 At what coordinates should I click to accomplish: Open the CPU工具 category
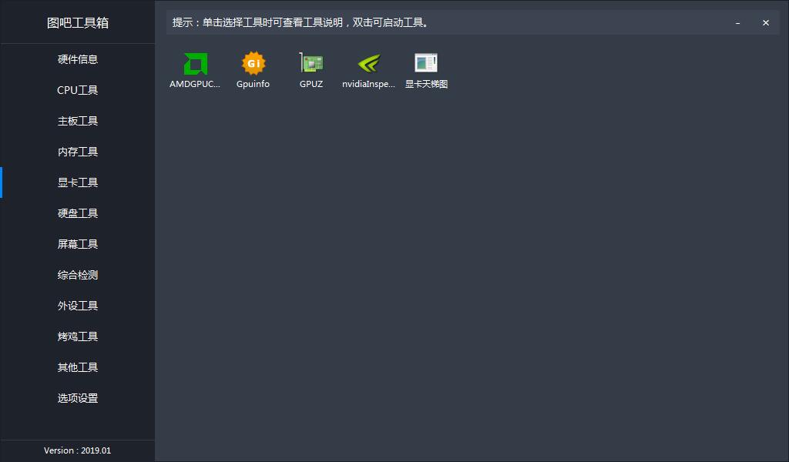point(77,90)
